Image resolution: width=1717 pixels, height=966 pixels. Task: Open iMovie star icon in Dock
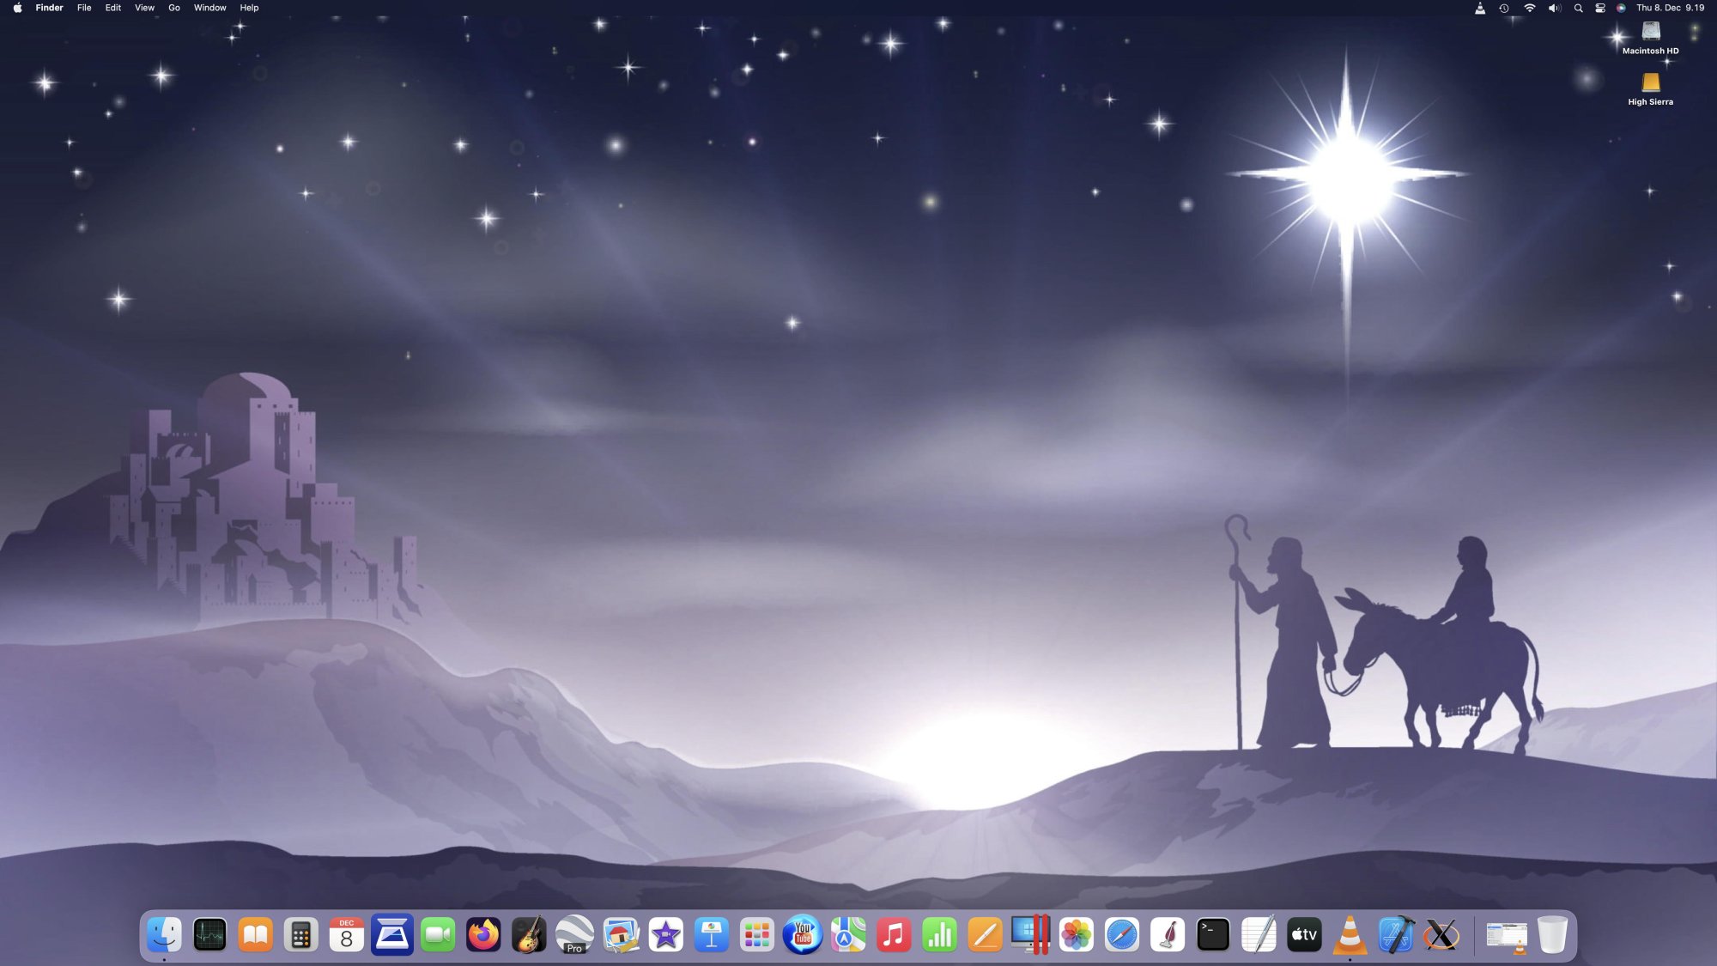pyautogui.click(x=665, y=935)
